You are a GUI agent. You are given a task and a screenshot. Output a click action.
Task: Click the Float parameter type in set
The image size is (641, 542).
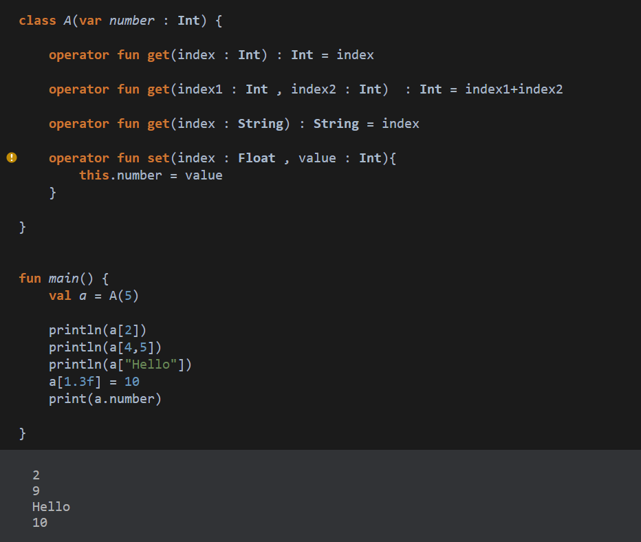[257, 158]
